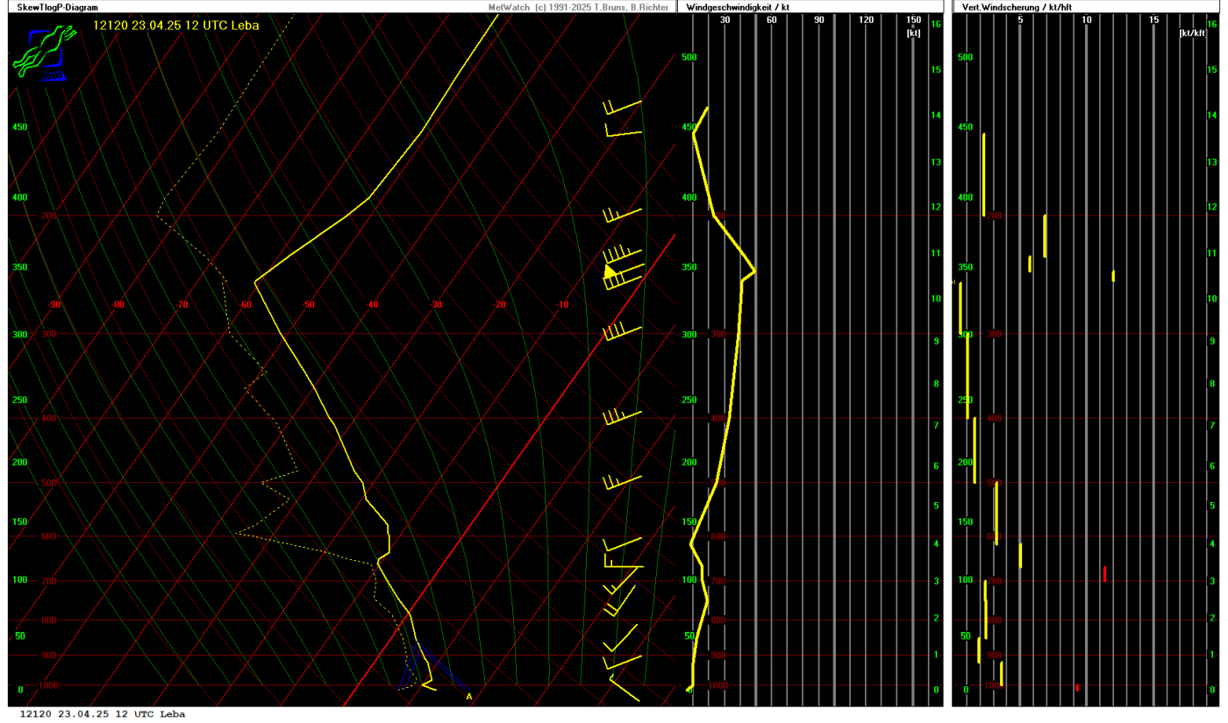Click the wind barb at the 200 hPa line
The image size is (1228, 723).
(x=623, y=215)
